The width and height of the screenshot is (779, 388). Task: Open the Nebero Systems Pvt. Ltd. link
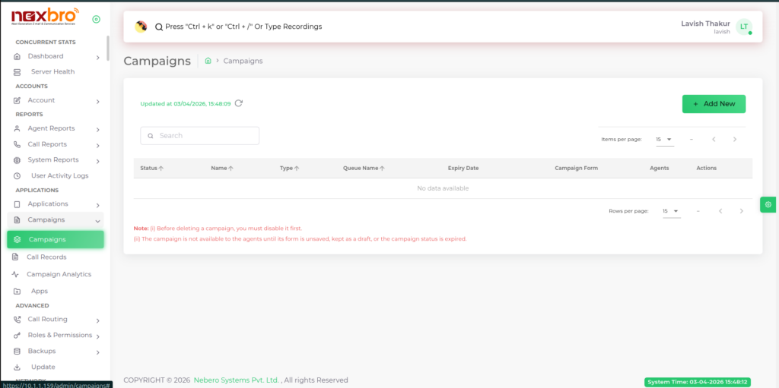click(x=236, y=380)
